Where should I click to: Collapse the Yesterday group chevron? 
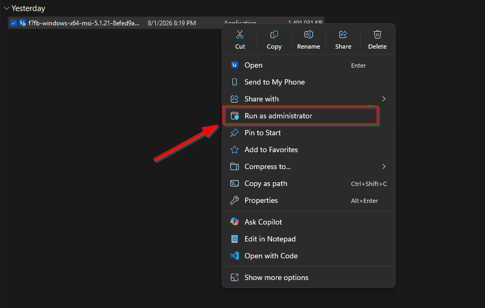(6, 8)
